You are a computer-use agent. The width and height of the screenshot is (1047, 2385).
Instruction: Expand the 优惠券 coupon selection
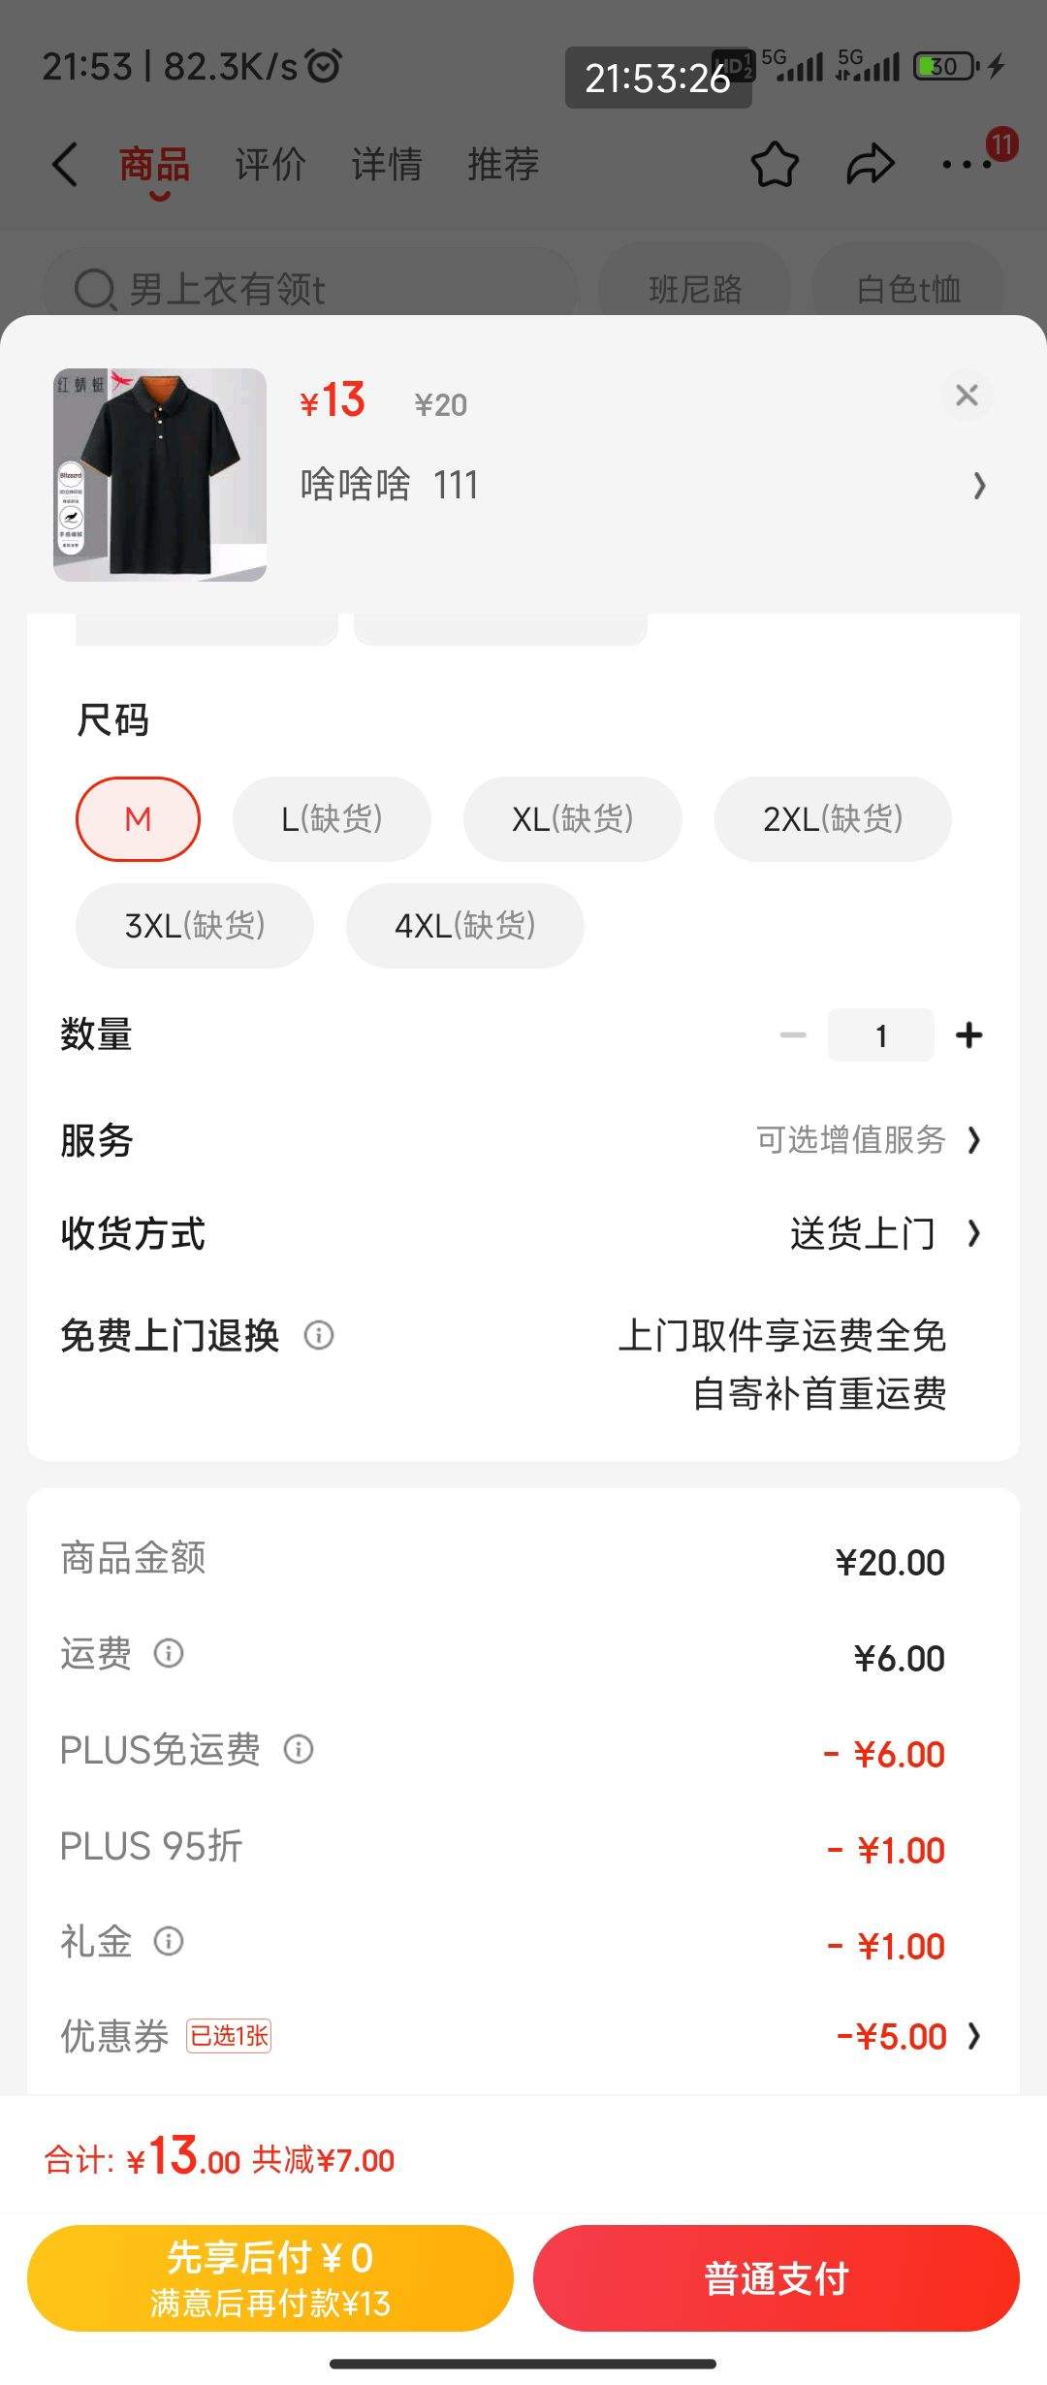907,2036
